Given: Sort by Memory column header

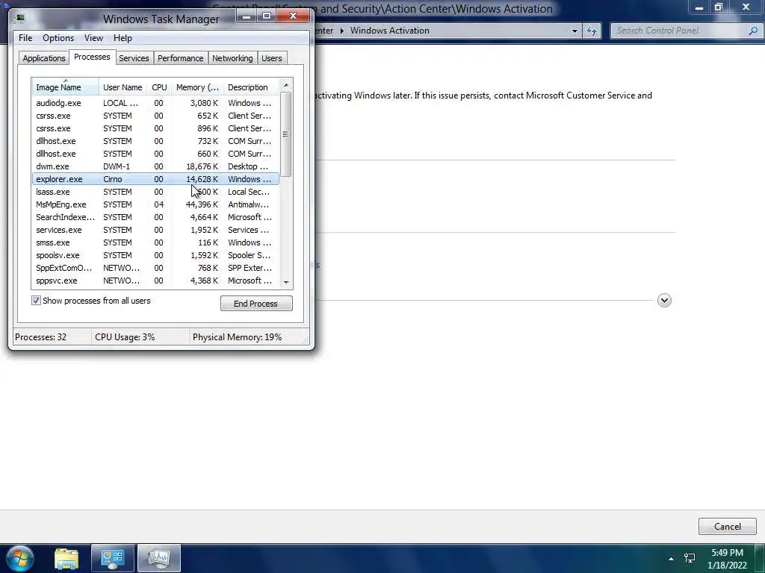Looking at the screenshot, I should tap(197, 87).
